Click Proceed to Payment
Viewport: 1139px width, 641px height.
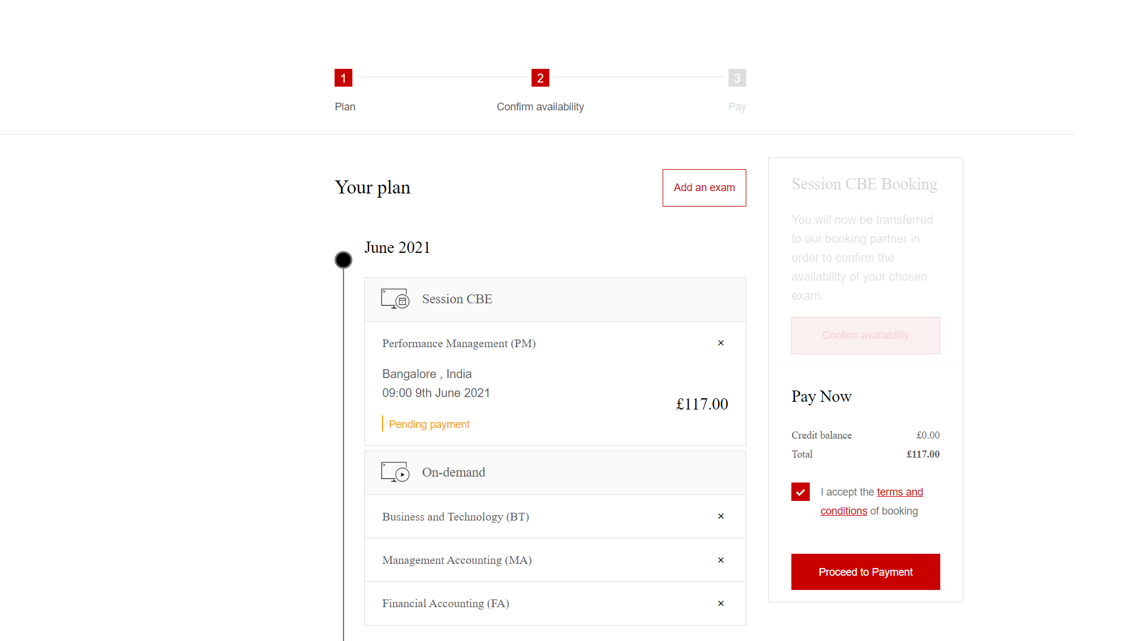[866, 572]
